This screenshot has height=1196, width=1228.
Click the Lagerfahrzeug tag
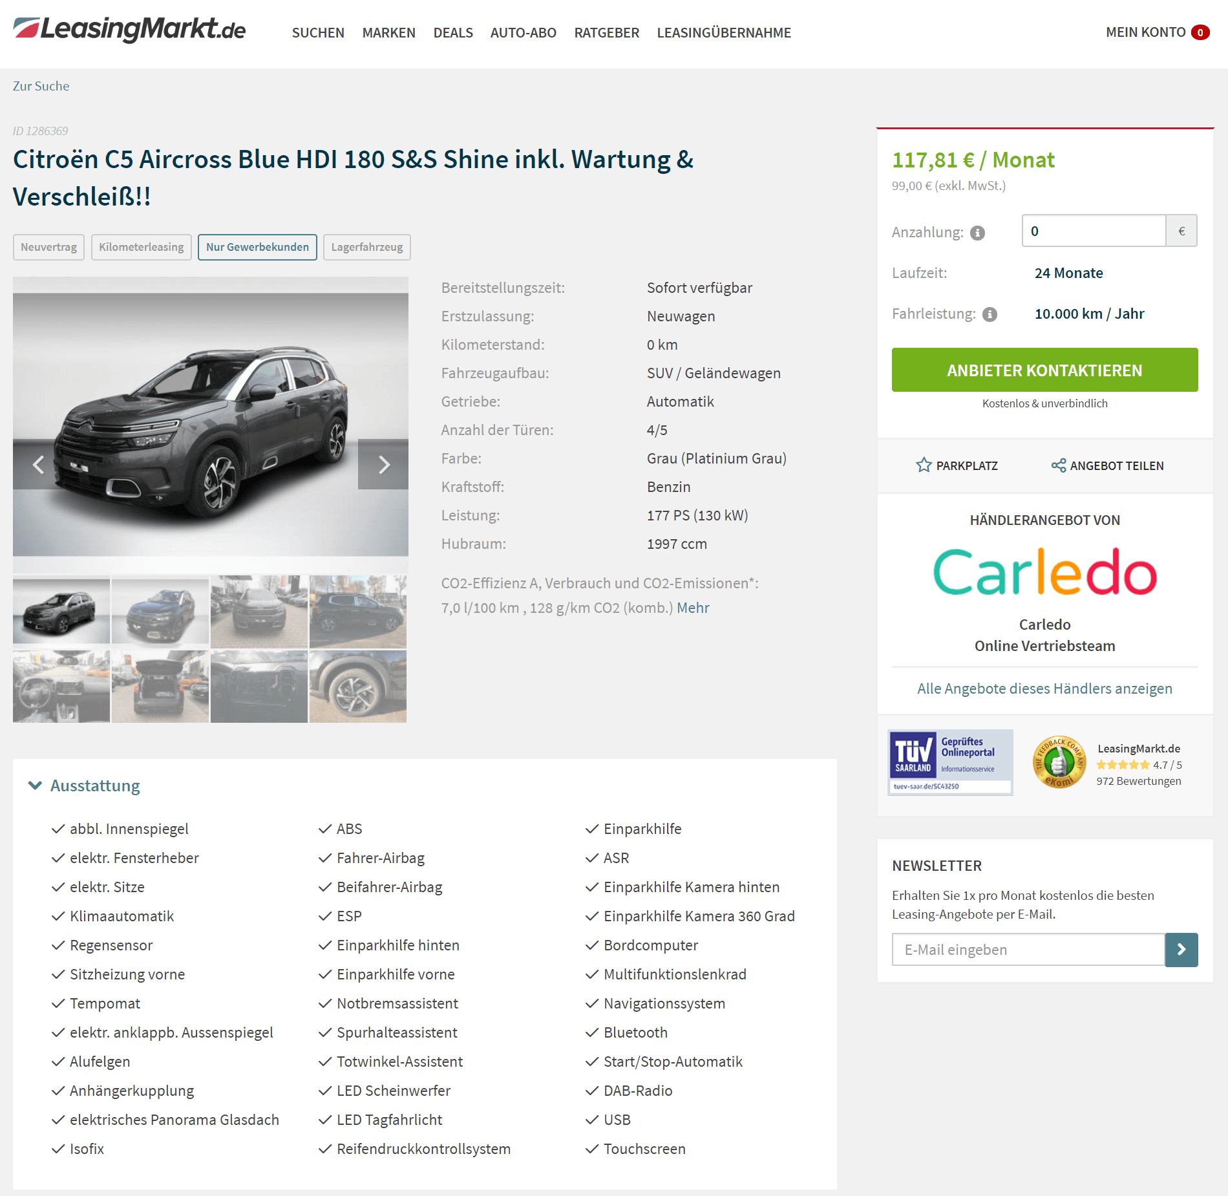click(366, 247)
